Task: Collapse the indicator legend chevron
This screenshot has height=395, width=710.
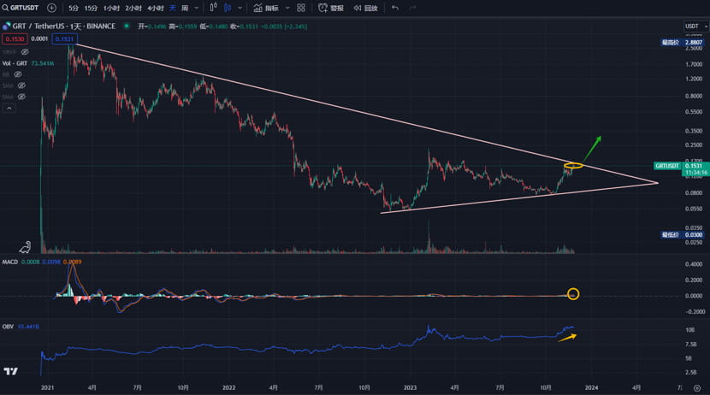Action: coord(9,108)
